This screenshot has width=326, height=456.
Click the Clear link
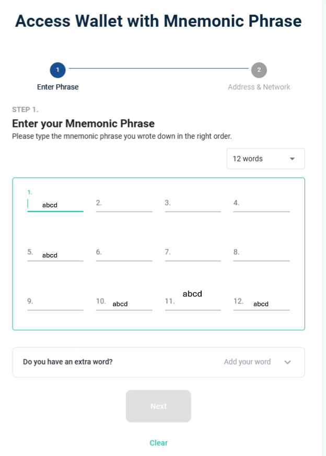pyautogui.click(x=158, y=443)
